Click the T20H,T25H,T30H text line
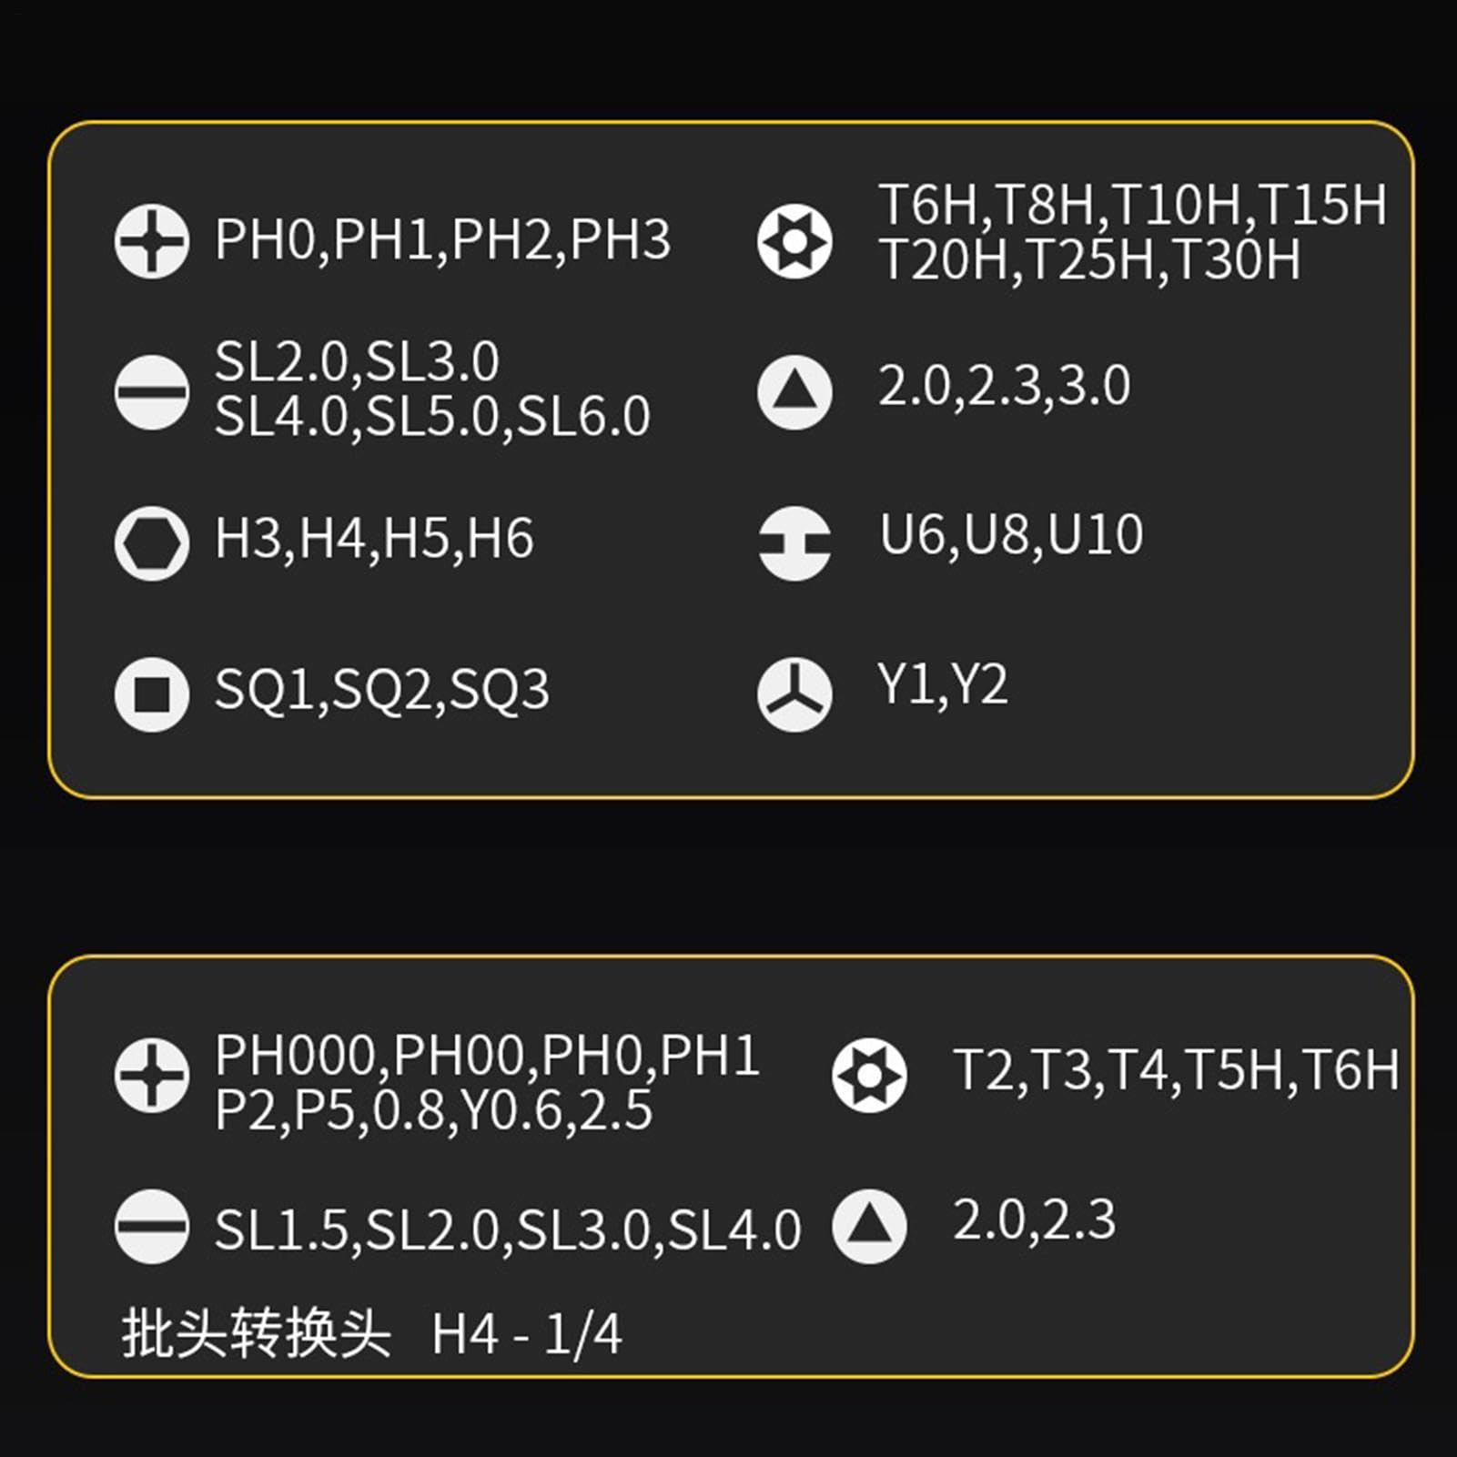 point(1089,259)
